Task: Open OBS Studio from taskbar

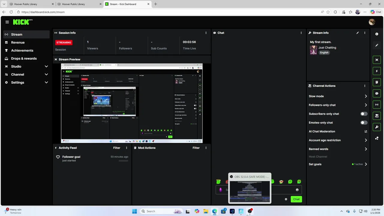Action: [250, 211]
